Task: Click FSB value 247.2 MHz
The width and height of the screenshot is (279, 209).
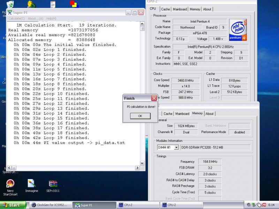Action: pos(186,92)
